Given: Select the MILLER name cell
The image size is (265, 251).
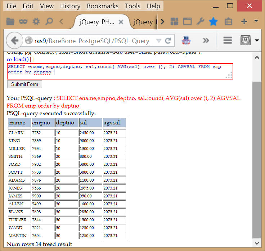Looking at the screenshot, I should (x=19, y=149).
